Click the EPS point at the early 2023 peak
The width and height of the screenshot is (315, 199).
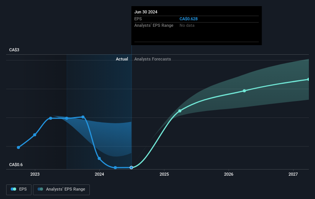tap(51, 118)
